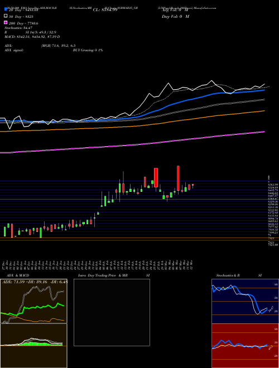Click the 'CL: 8584.99' closing price text

105,10
